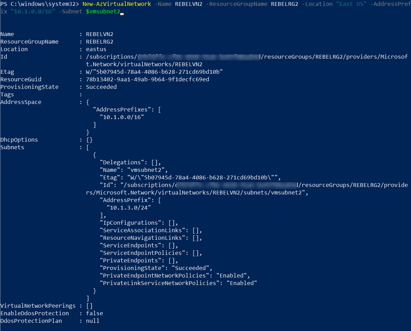Click the New-AzVirtualNetwork cmdlet in the command
The width and height of the screenshot is (411, 331).
tap(116, 4)
